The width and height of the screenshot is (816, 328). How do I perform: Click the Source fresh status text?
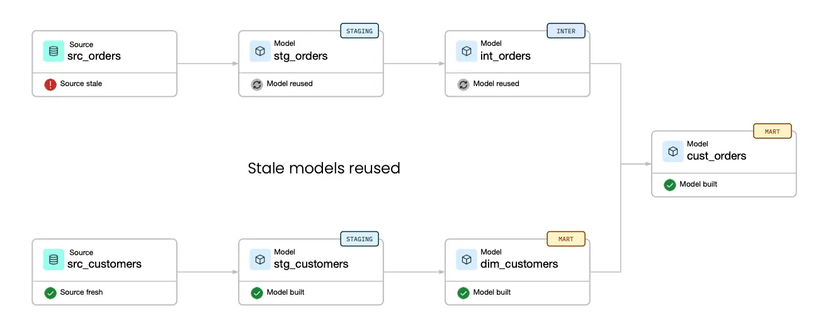[x=81, y=292]
